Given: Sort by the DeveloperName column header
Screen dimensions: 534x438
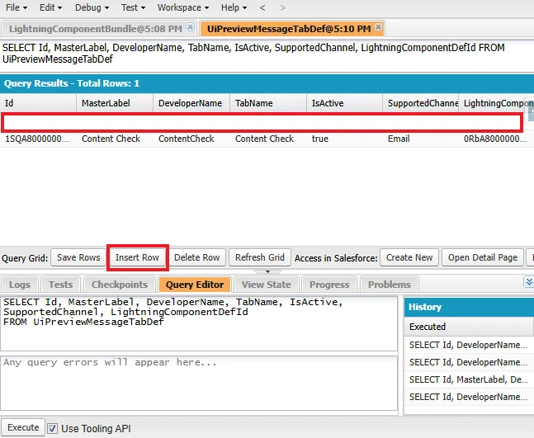Looking at the screenshot, I should 191,103.
